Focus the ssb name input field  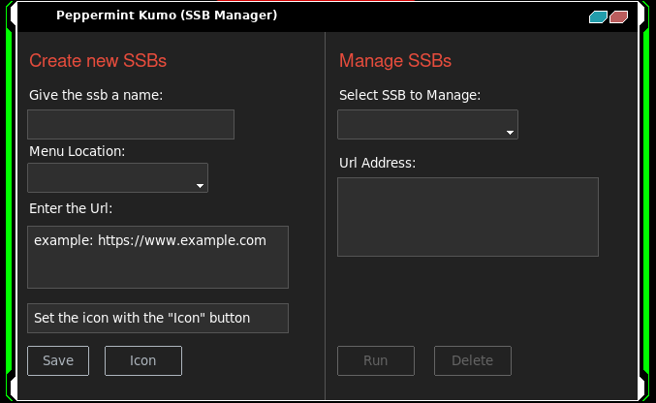tap(131, 124)
